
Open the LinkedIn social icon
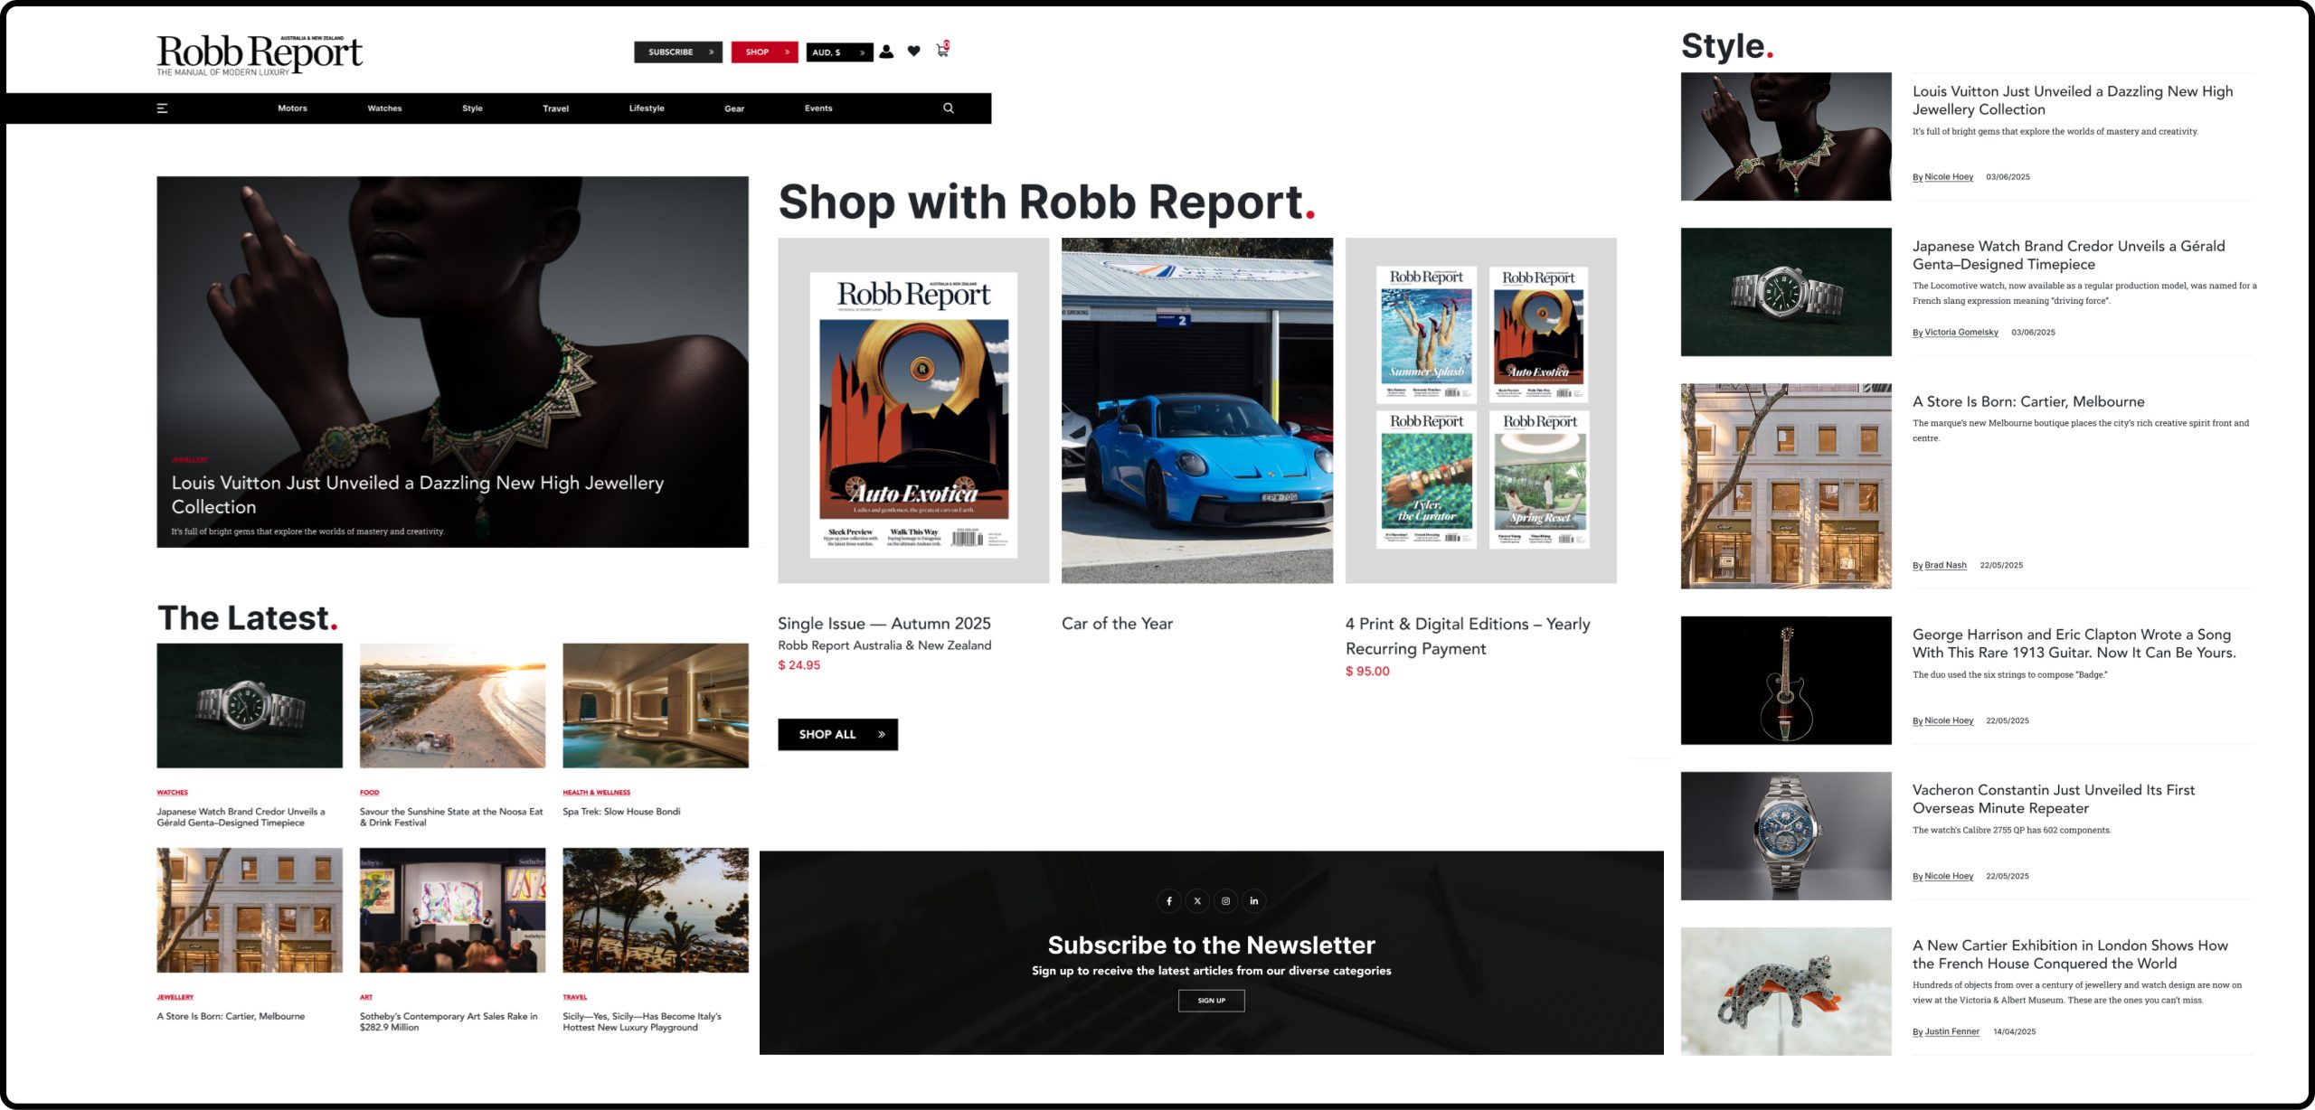pyautogui.click(x=1254, y=901)
